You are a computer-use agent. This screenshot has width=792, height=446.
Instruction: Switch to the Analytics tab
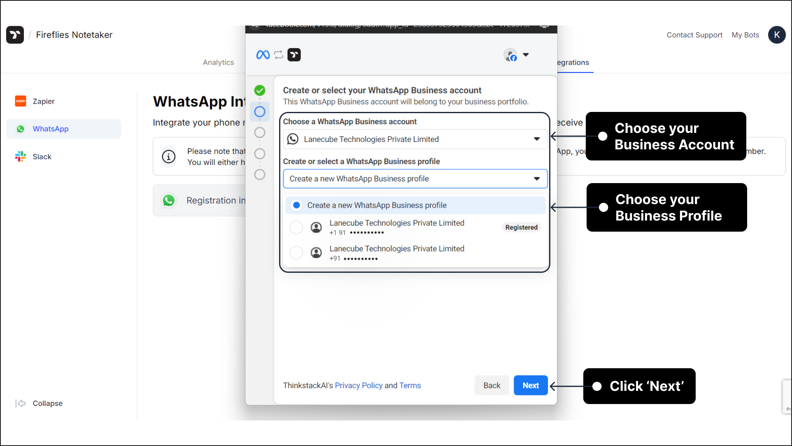tap(218, 63)
